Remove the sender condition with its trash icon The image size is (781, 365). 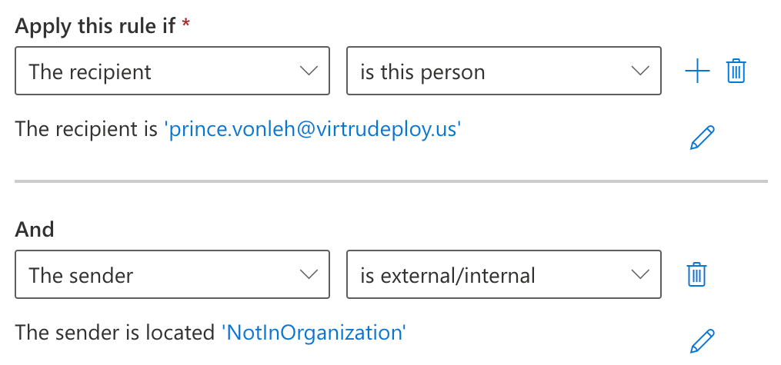(697, 274)
